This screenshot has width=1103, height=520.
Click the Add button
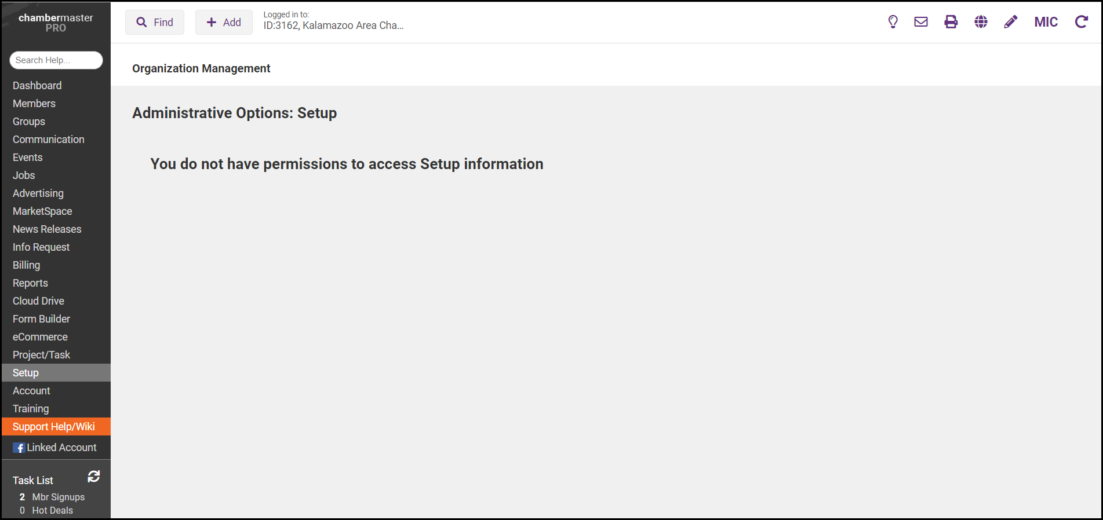coord(224,23)
